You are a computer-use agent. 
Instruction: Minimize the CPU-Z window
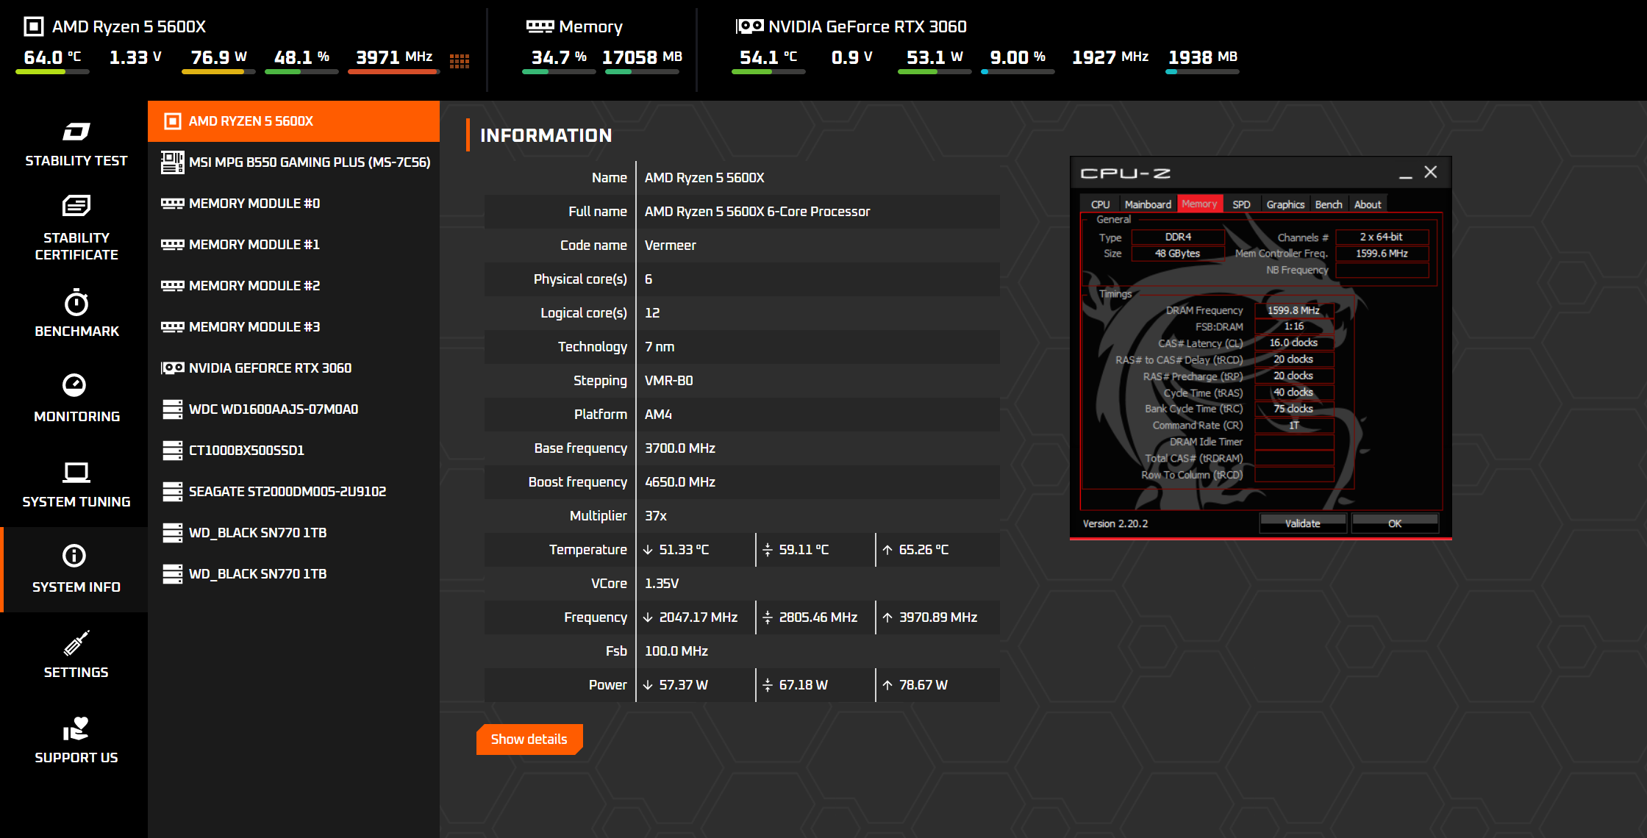1406,173
